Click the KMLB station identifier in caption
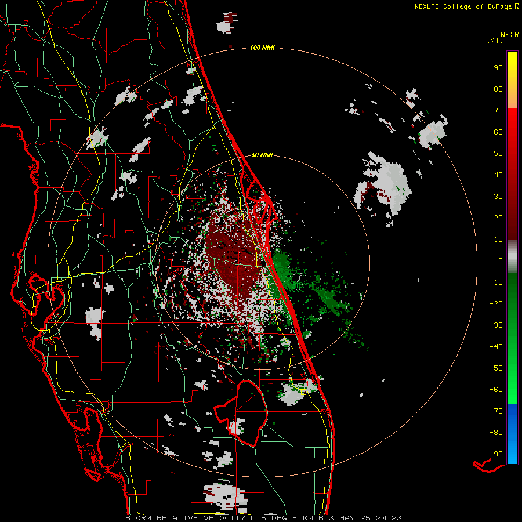The height and width of the screenshot is (522, 522). 313,518
